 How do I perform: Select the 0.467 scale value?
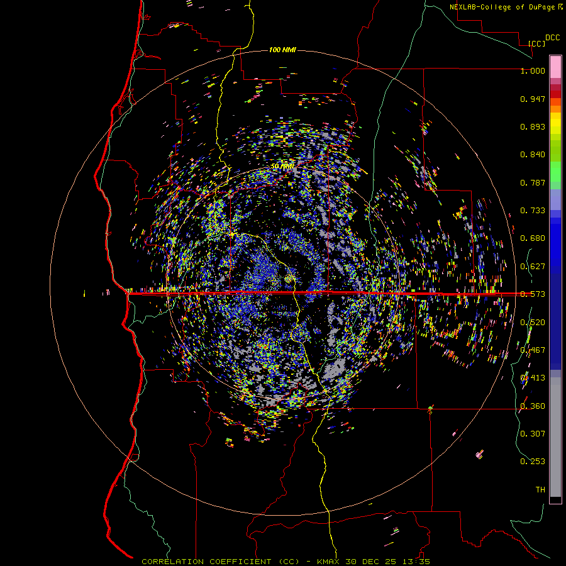tap(533, 350)
